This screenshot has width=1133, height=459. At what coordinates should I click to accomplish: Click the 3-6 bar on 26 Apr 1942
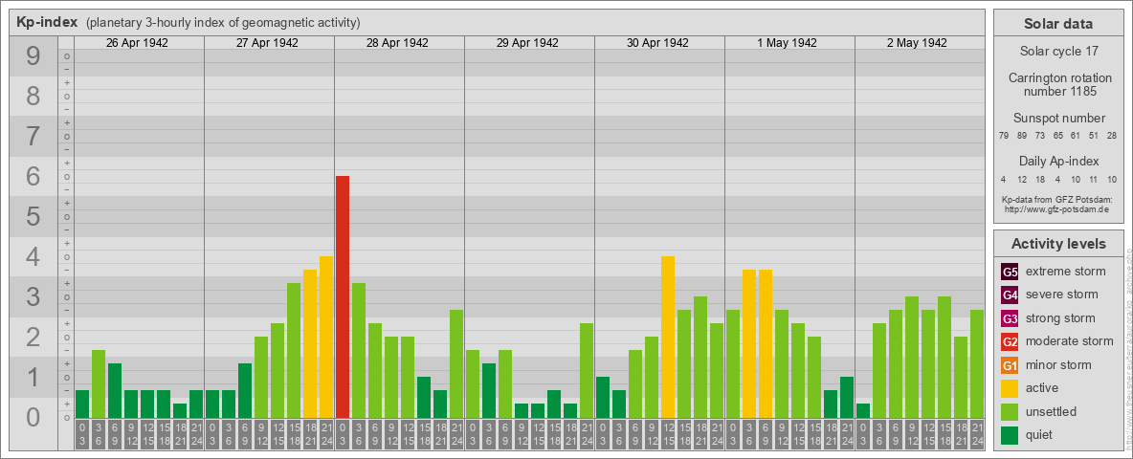(99, 384)
